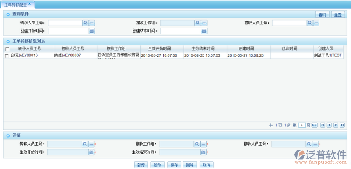Tick the select-all checkbox in table header
The height and width of the screenshot is (169, 351).
pyautogui.click(x=7, y=49)
